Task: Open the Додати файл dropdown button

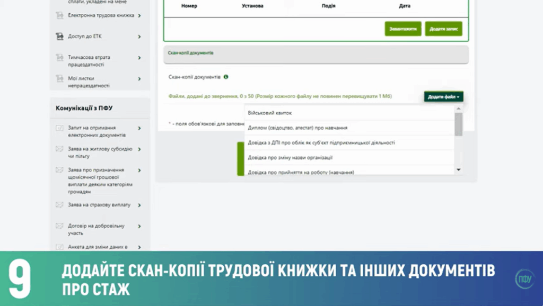Action: [x=443, y=97]
